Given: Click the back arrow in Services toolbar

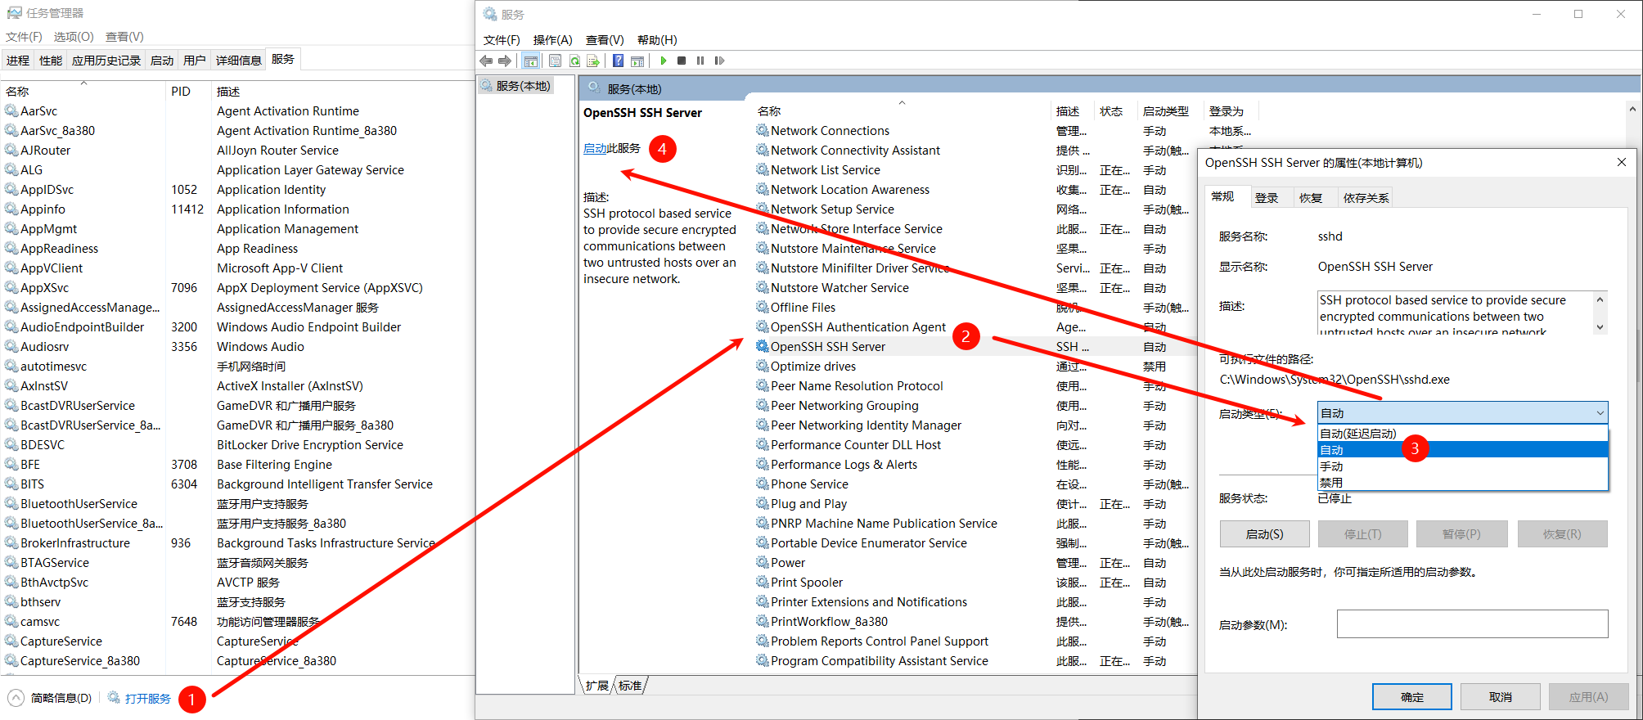Looking at the screenshot, I should 486,61.
